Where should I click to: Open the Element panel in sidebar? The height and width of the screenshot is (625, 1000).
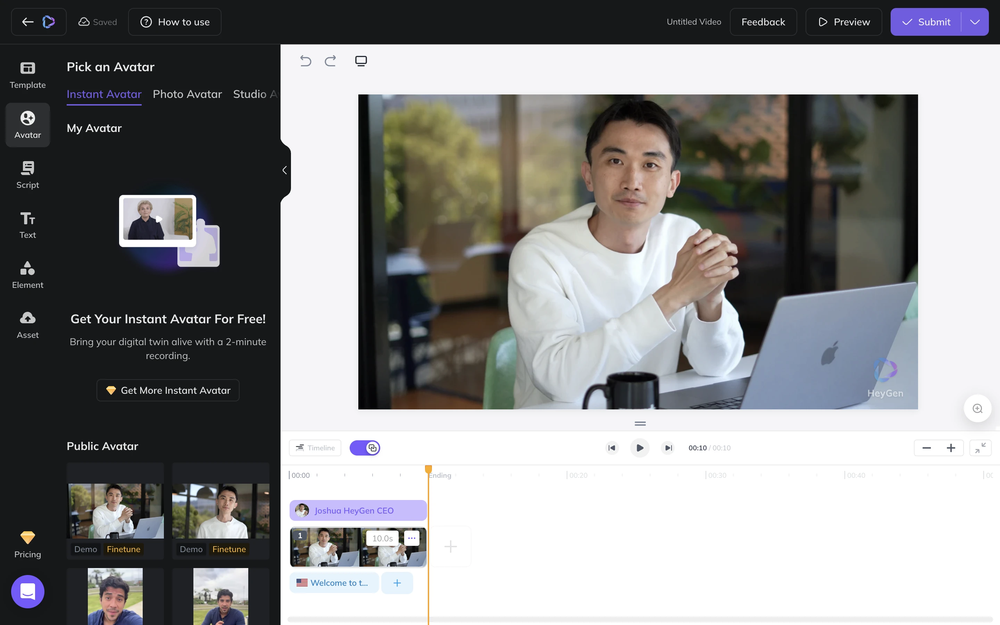[x=28, y=275]
